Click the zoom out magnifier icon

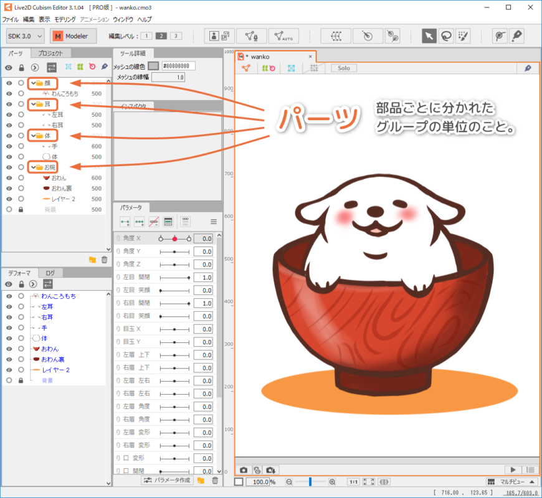pyautogui.click(x=289, y=482)
